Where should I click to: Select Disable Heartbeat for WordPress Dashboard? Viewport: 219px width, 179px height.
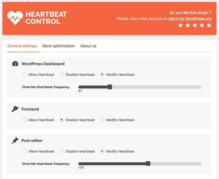click(x=62, y=75)
